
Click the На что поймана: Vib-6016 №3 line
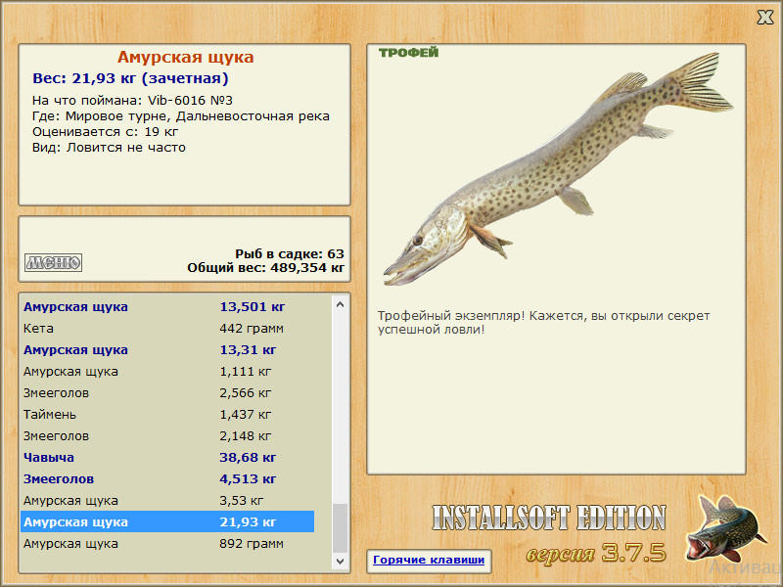132,101
